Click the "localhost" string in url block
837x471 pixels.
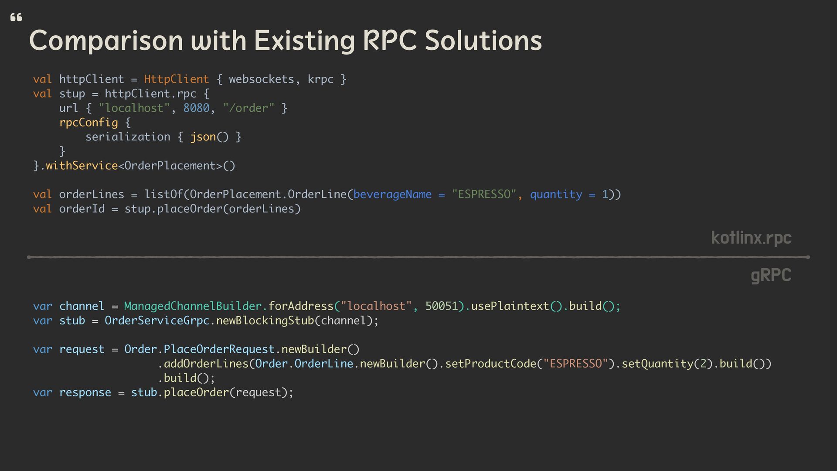tap(134, 108)
